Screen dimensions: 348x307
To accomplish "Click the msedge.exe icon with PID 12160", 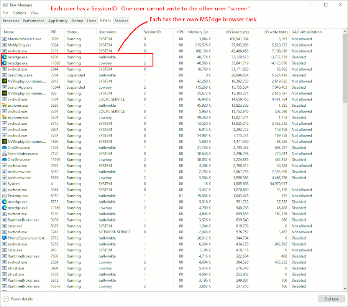I will click(4, 208).
